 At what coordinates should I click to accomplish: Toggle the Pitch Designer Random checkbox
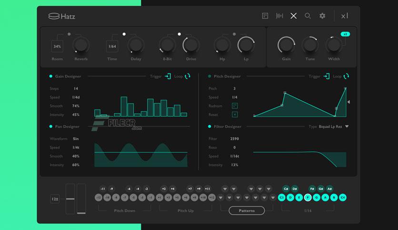[x=235, y=105]
